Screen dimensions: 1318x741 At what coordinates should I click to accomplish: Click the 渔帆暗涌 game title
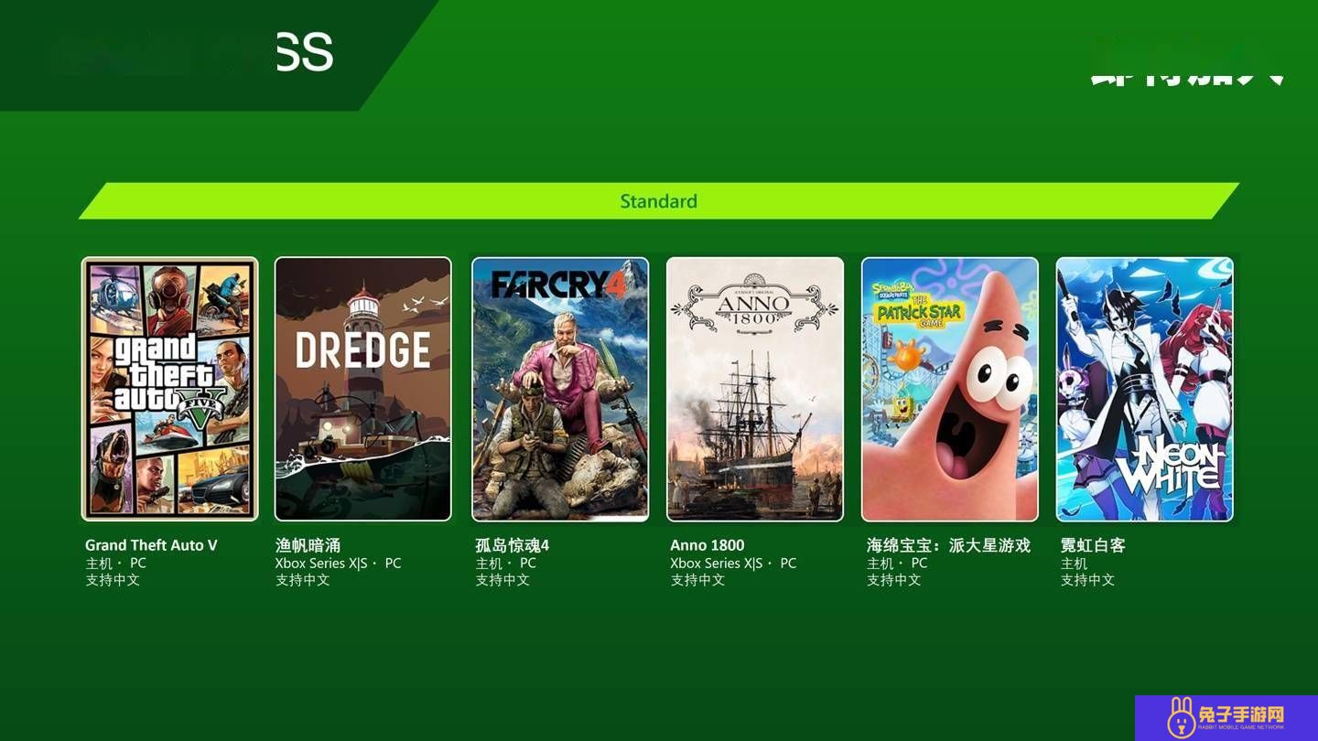(308, 545)
